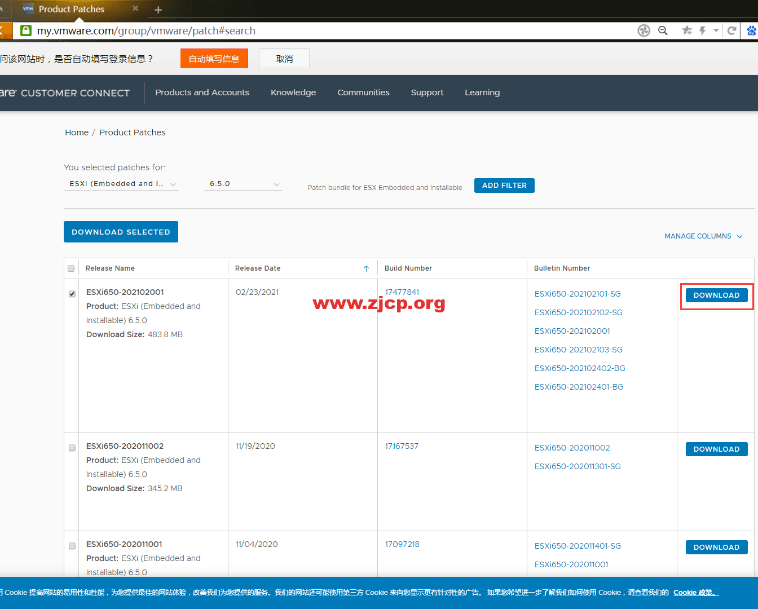
Task: Open bulletin ESXi650-202011002 link
Action: pos(572,448)
